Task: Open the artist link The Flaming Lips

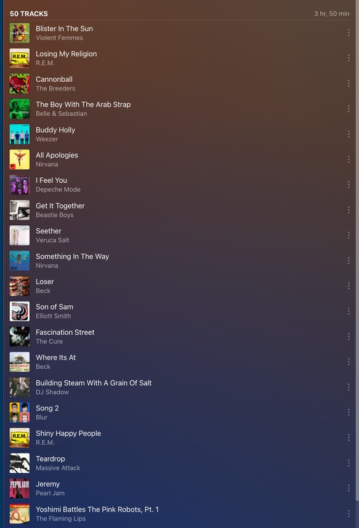Action: click(61, 519)
